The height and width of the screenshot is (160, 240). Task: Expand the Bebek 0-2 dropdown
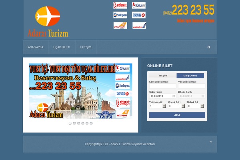[x=196, y=106]
